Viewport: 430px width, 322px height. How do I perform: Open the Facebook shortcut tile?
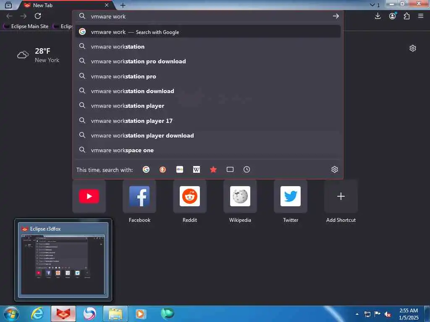139,196
